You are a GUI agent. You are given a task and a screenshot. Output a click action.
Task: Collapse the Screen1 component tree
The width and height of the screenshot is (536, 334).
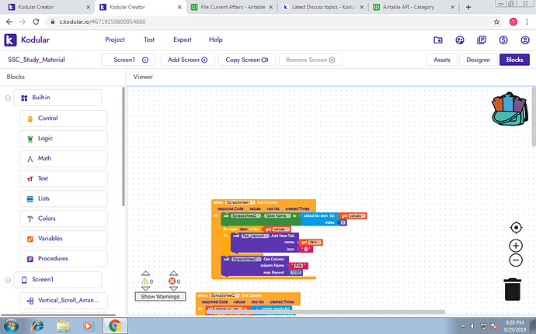point(8,280)
